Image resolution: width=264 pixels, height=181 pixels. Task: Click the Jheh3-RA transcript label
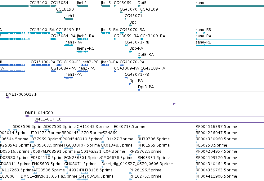pyautogui.click(x=110, y=30)
